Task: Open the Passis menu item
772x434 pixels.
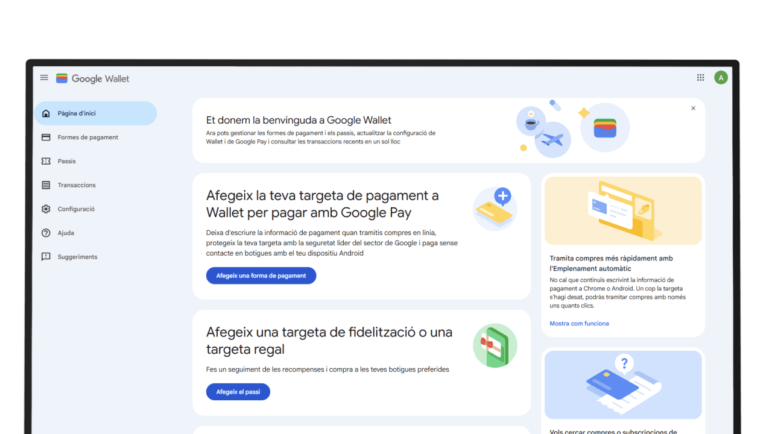Action: coord(67,161)
